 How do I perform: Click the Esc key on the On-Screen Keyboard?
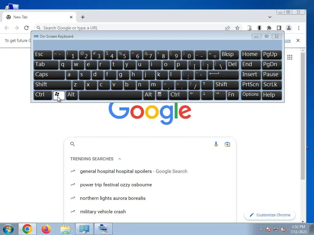click(x=43, y=55)
